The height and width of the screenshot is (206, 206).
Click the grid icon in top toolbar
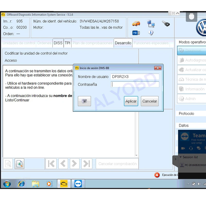(x=170, y=13)
